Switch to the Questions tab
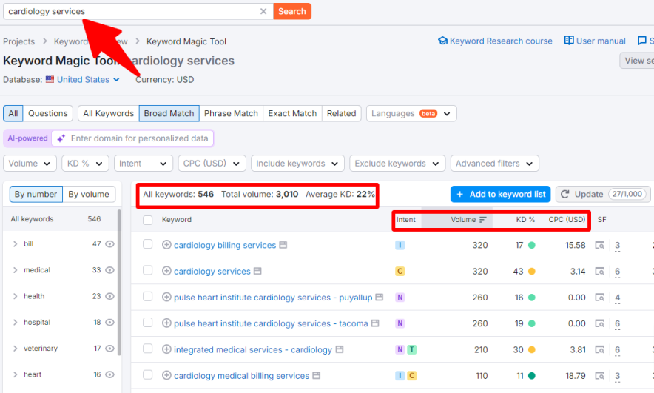This screenshot has height=393, width=654. [x=47, y=113]
